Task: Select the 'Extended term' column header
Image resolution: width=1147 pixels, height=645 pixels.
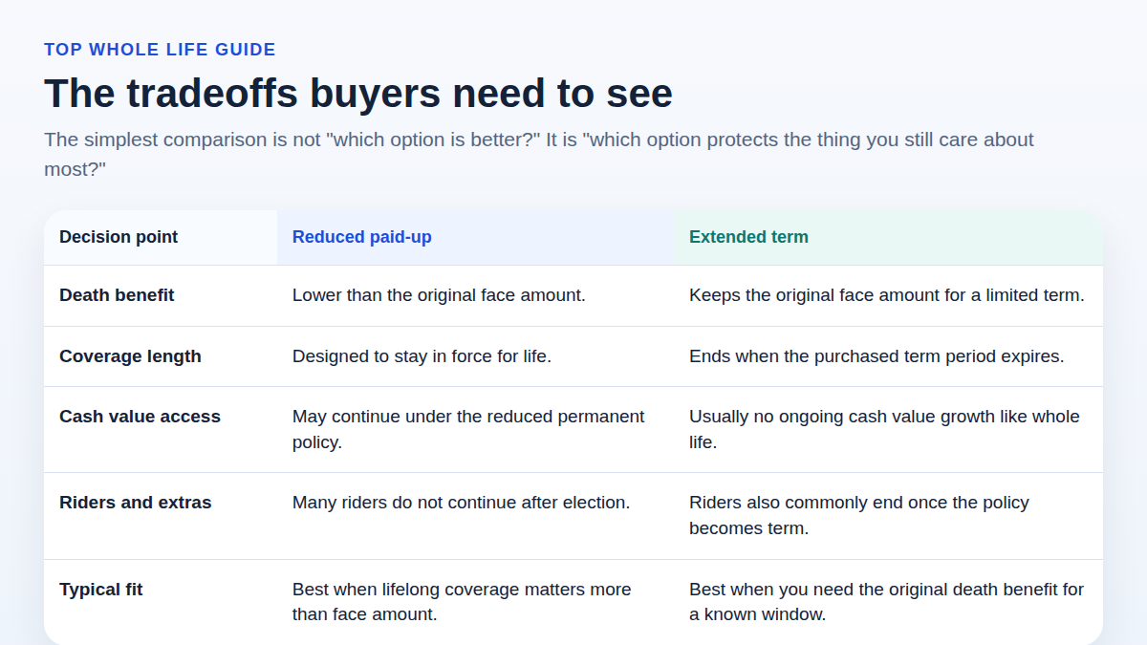Action: tap(888, 237)
